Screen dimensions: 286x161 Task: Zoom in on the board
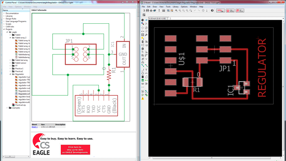click(x=180, y=10)
